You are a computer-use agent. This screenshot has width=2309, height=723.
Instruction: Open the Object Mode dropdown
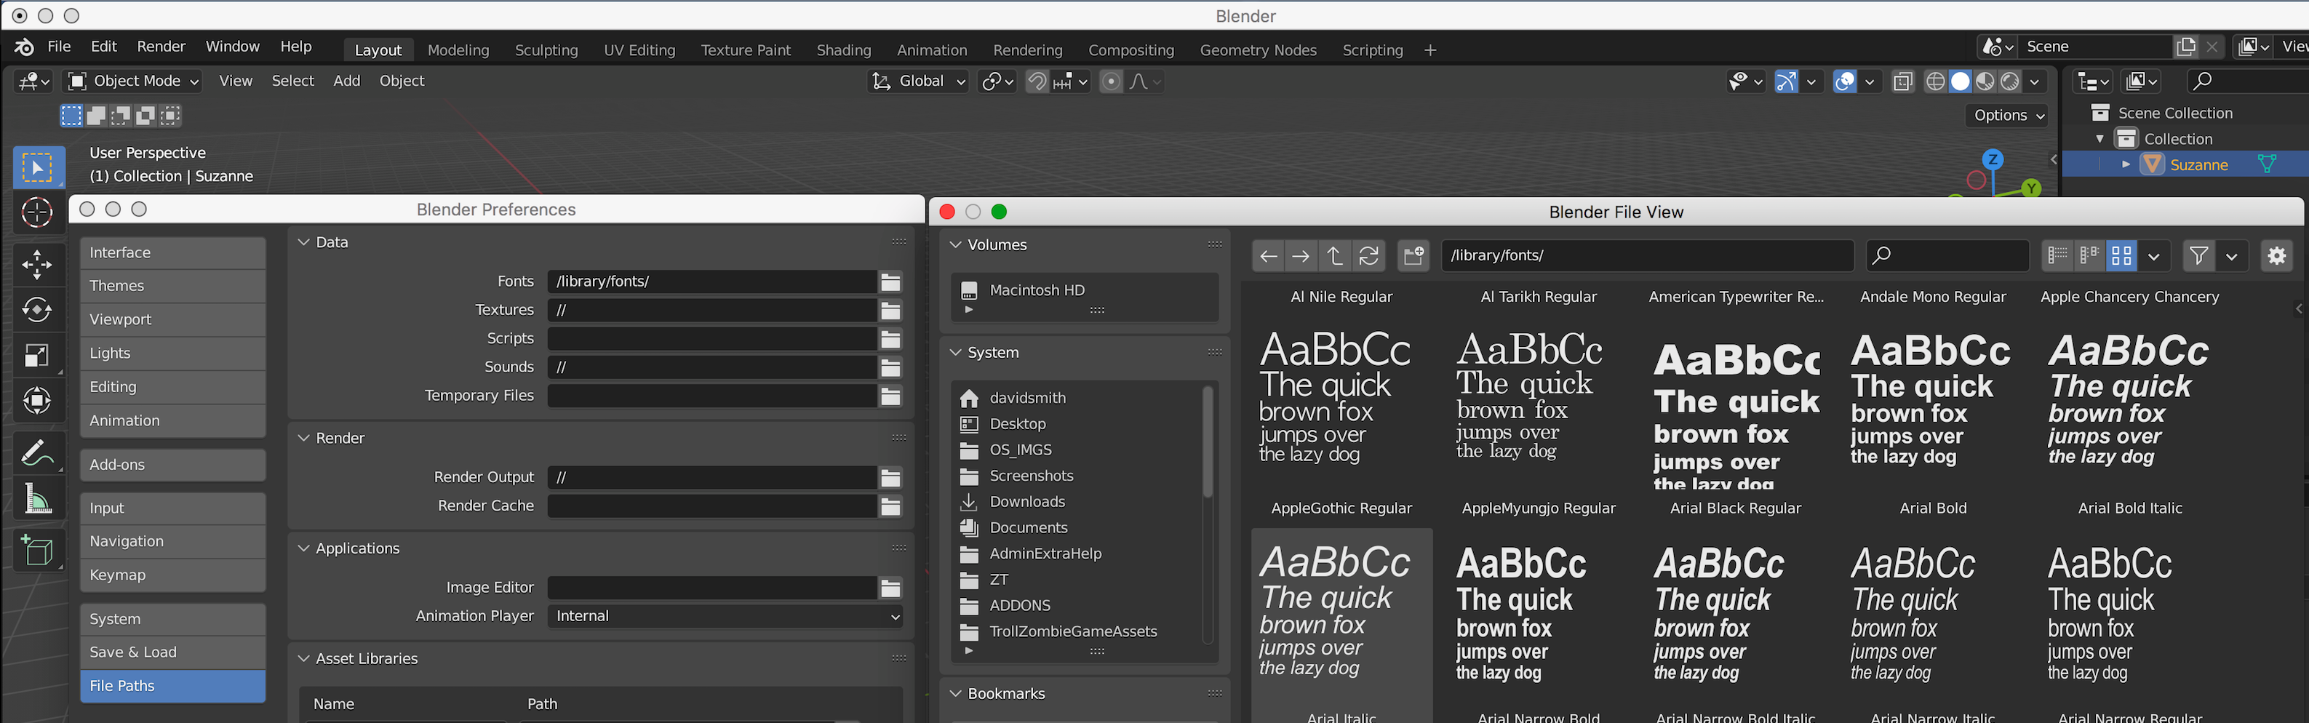click(x=132, y=81)
